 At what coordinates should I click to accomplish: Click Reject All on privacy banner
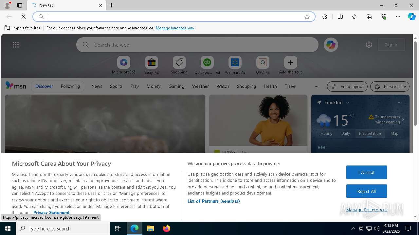pos(367,191)
